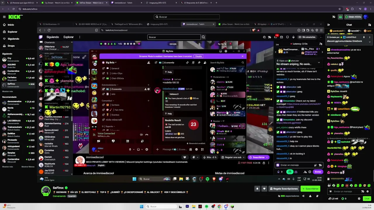Report the SeFirox stream warning icon
The height and width of the screenshot is (210, 374).
(x=310, y=196)
